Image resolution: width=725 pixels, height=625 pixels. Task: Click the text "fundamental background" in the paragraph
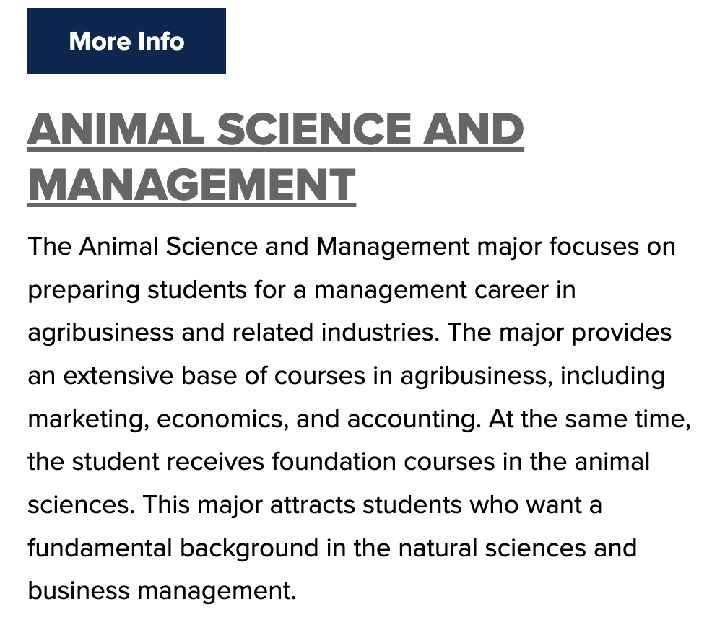172,548
